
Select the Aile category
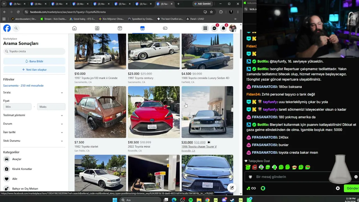34,179
